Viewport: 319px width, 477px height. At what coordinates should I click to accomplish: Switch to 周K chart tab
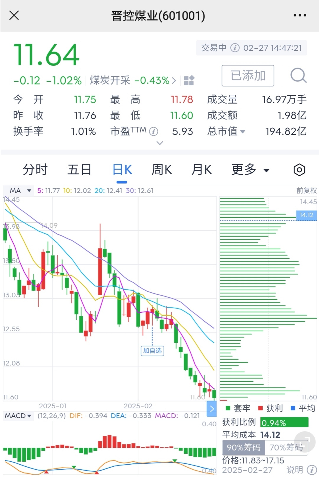coord(162,170)
